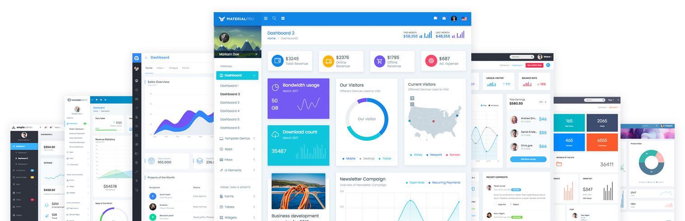Zoom in on the Current Visitors map

(412, 98)
